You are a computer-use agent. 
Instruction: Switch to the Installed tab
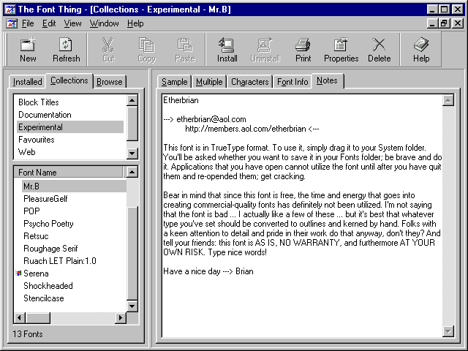coord(27,82)
